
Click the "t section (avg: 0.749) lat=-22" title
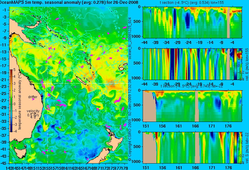[x=192, y=86]
